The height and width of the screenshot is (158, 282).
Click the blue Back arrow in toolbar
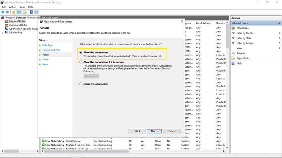tap(3, 12)
